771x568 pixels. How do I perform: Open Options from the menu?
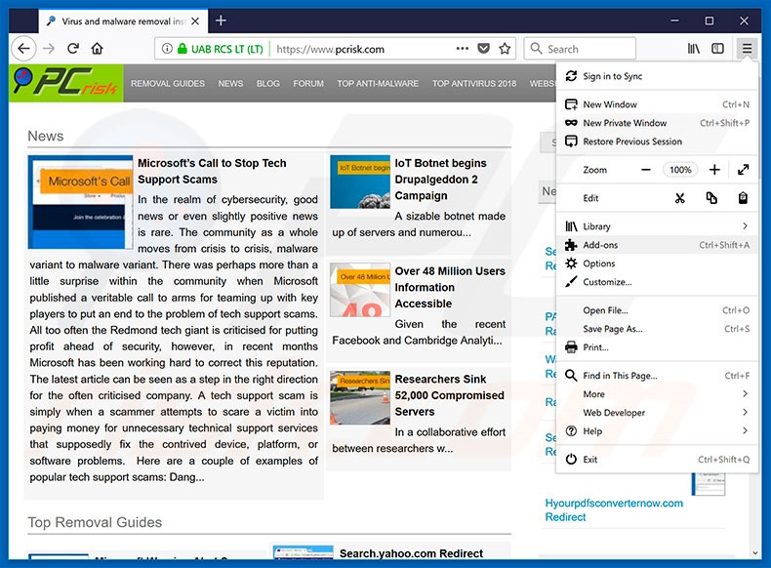657,264
